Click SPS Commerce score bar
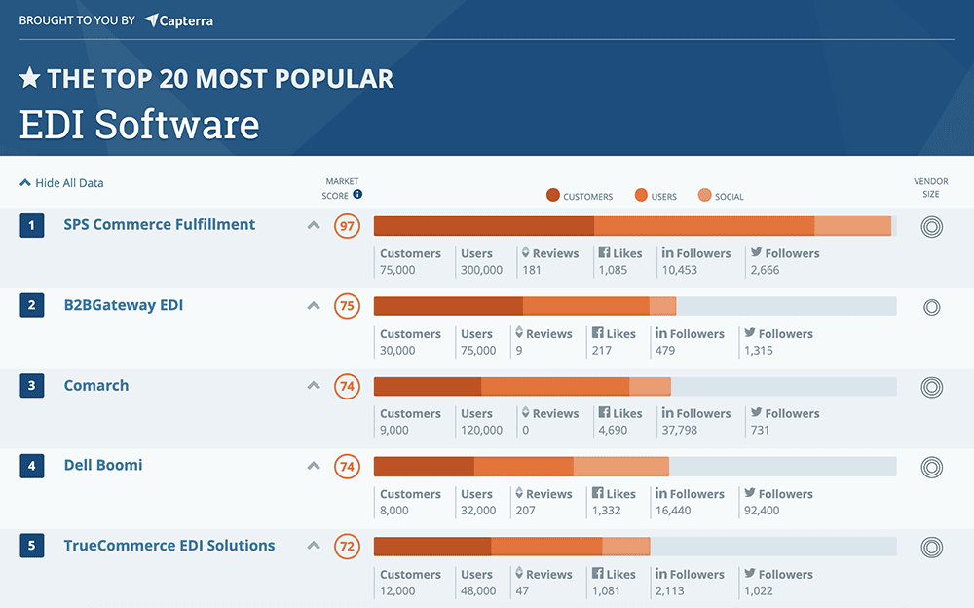 click(x=635, y=226)
